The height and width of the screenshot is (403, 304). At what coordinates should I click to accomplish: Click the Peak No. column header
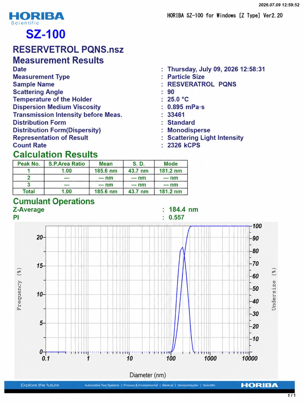point(29,164)
